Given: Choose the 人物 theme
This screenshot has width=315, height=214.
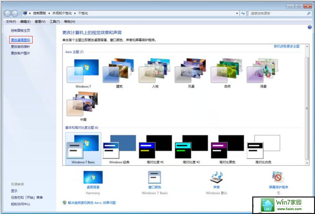Looking at the screenshot, I should 155,73.
